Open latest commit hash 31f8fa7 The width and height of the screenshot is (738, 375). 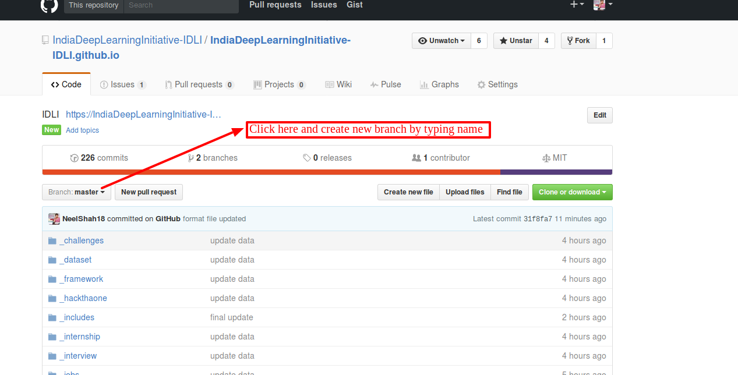tap(538, 219)
